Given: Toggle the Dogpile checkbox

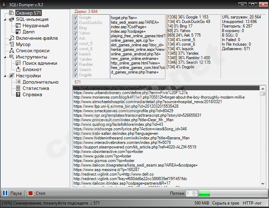Looking at the screenshot, I should pyautogui.click(x=75, y=75).
